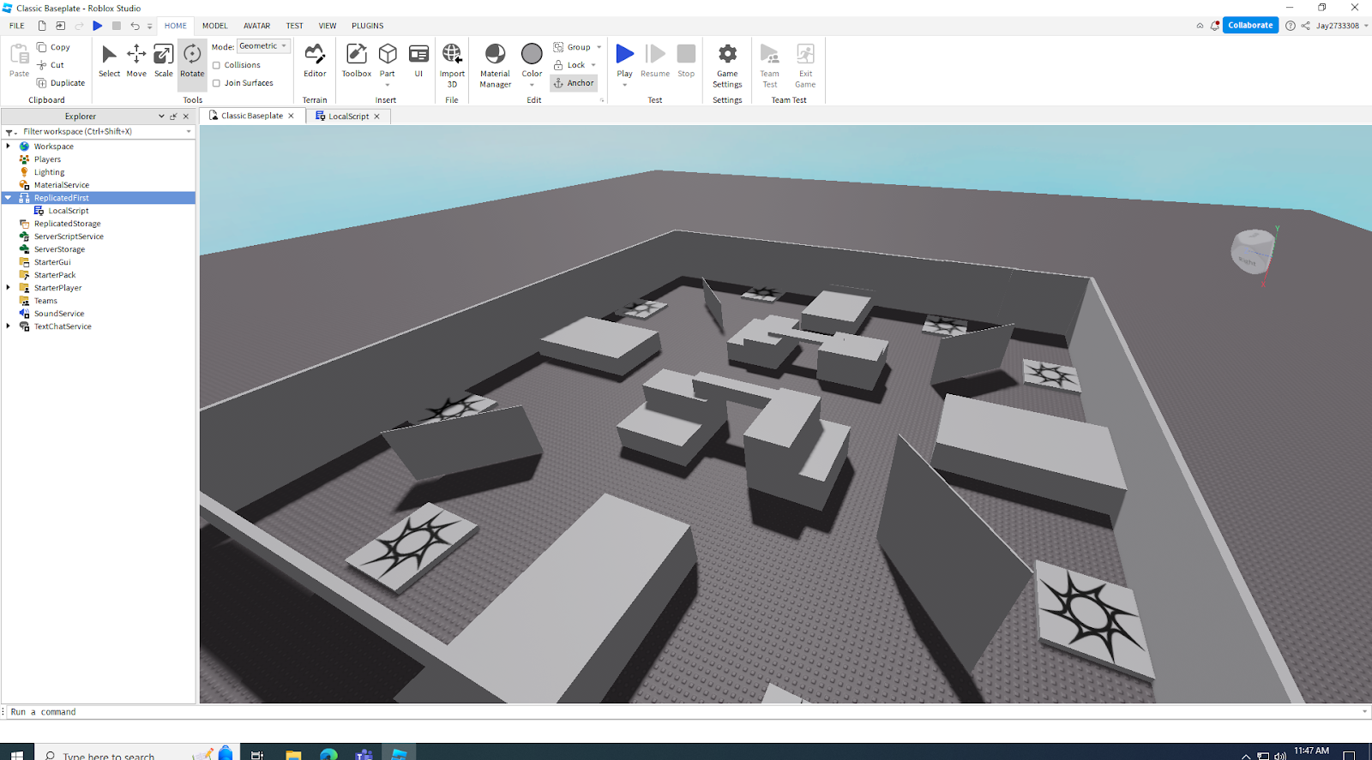Viewport: 1372px width, 760px height.
Task: Switch to the PLUGINS tab
Action: [x=368, y=26]
